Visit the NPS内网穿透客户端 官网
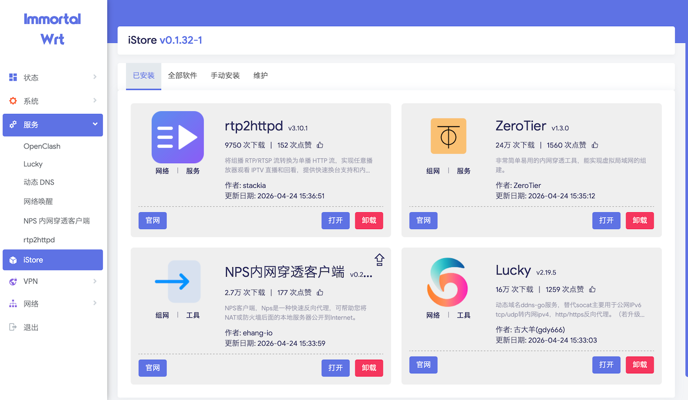Image resolution: width=688 pixels, height=400 pixels. coord(153,368)
